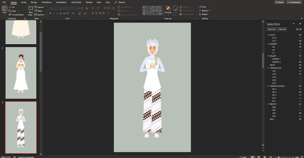The width and height of the screenshot is (304, 158).
Task: Click the Find magnifier in Editing group
Action: click(x=201, y=7)
